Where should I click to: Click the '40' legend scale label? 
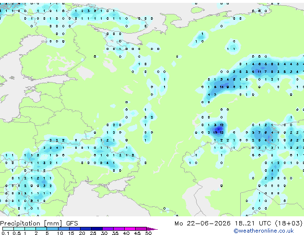[x=126, y=233]
